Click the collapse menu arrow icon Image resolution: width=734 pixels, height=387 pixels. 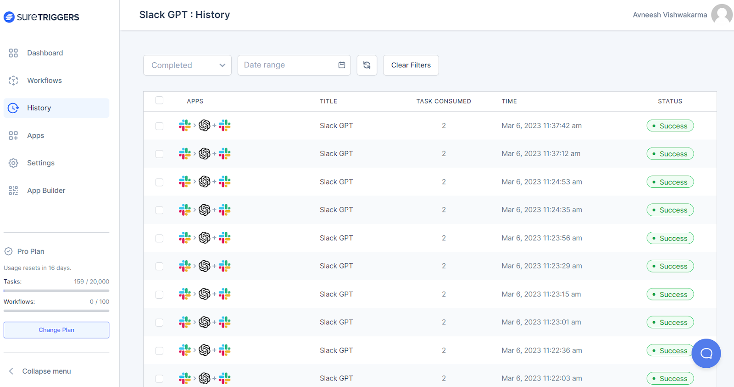[x=11, y=371]
